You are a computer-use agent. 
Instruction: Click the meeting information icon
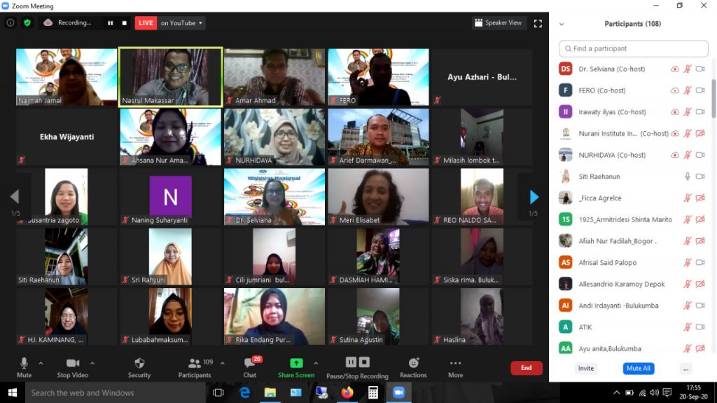11,22
